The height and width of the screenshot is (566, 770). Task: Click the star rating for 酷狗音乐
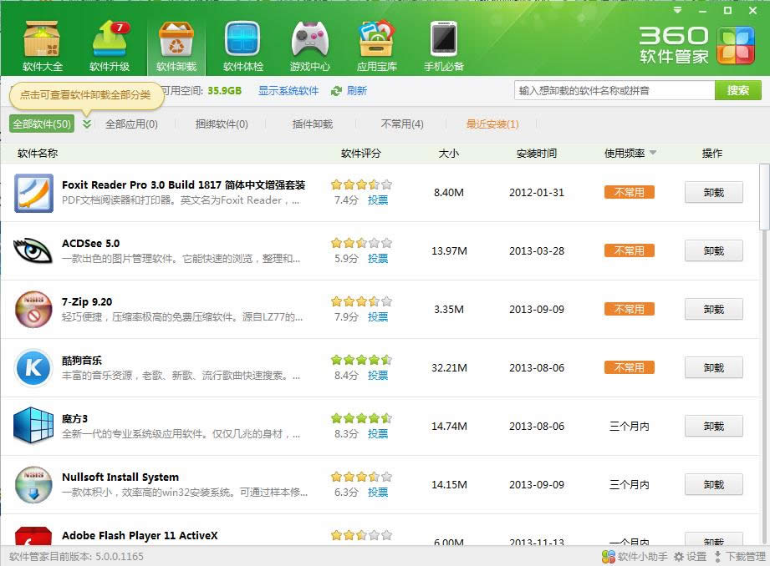pyautogui.click(x=361, y=360)
